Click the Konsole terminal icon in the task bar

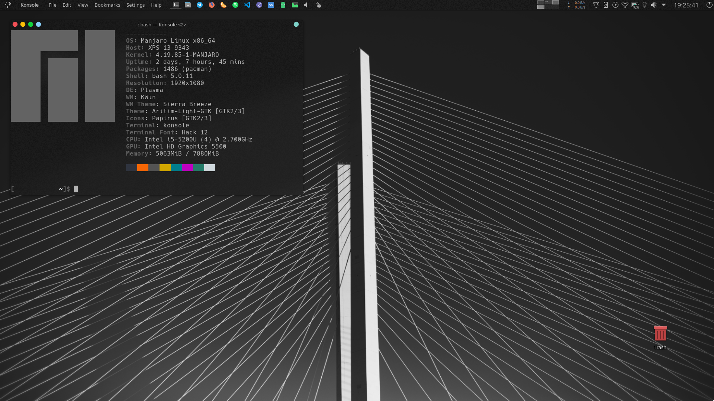click(176, 5)
